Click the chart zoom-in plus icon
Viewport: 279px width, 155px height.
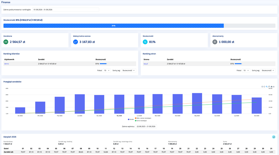pos(262,87)
